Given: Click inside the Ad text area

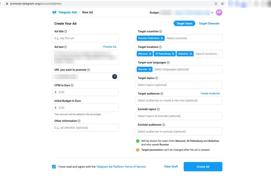Looking at the screenshot, I should 85,57.
